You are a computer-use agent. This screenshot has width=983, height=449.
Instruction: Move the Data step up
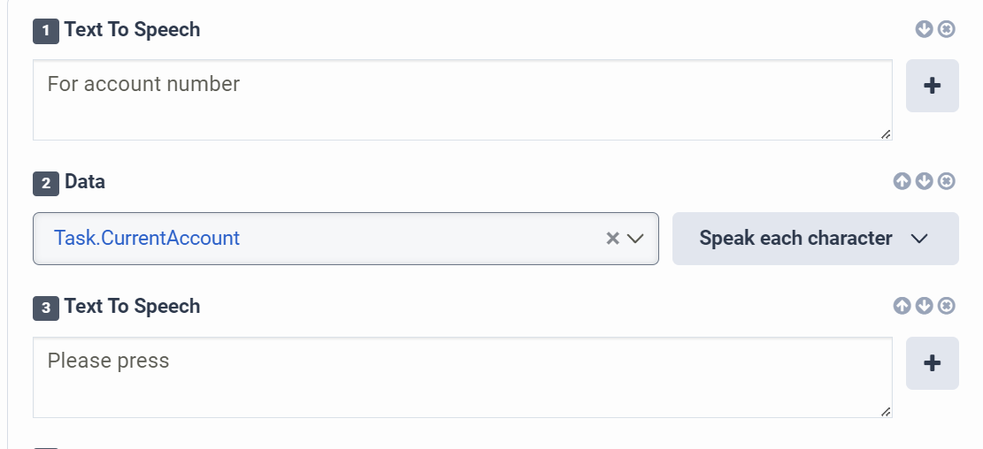tap(902, 181)
